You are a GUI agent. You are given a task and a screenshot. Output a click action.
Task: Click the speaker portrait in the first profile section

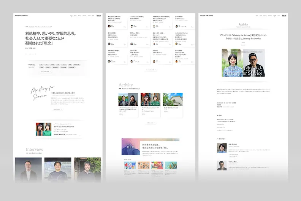[x=222, y=148]
